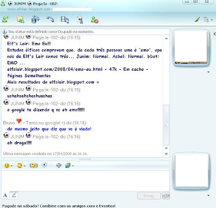This screenshot has width=216, height=208.
Task: Change the font style
Action: coord(58,165)
